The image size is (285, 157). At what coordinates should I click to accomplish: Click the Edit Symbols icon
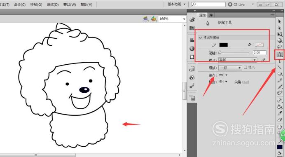(x=154, y=19)
